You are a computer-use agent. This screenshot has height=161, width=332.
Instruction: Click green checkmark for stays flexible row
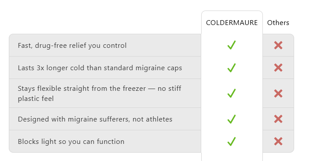click(x=232, y=93)
